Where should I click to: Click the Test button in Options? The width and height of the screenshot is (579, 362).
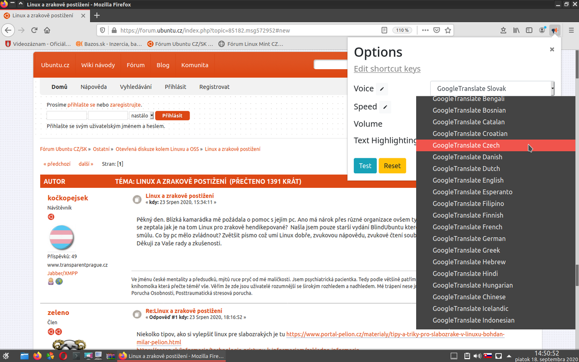pyautogui.click(x=365, y=166)
